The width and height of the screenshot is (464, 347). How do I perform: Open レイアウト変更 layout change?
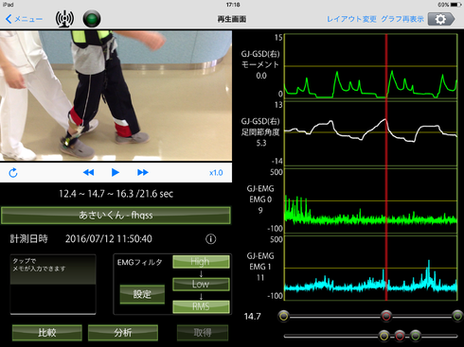point(351,19)
